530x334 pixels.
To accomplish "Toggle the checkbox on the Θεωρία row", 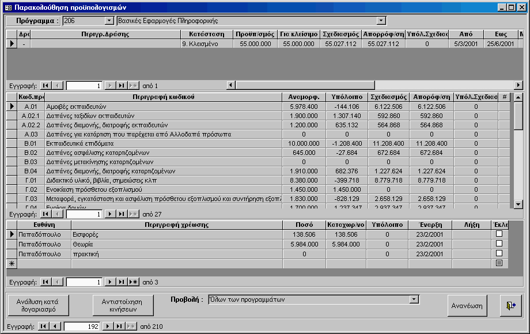I will tap(499, 244).
